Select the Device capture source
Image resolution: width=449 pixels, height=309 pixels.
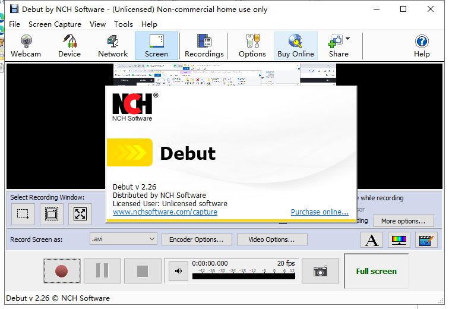(69, 46)
